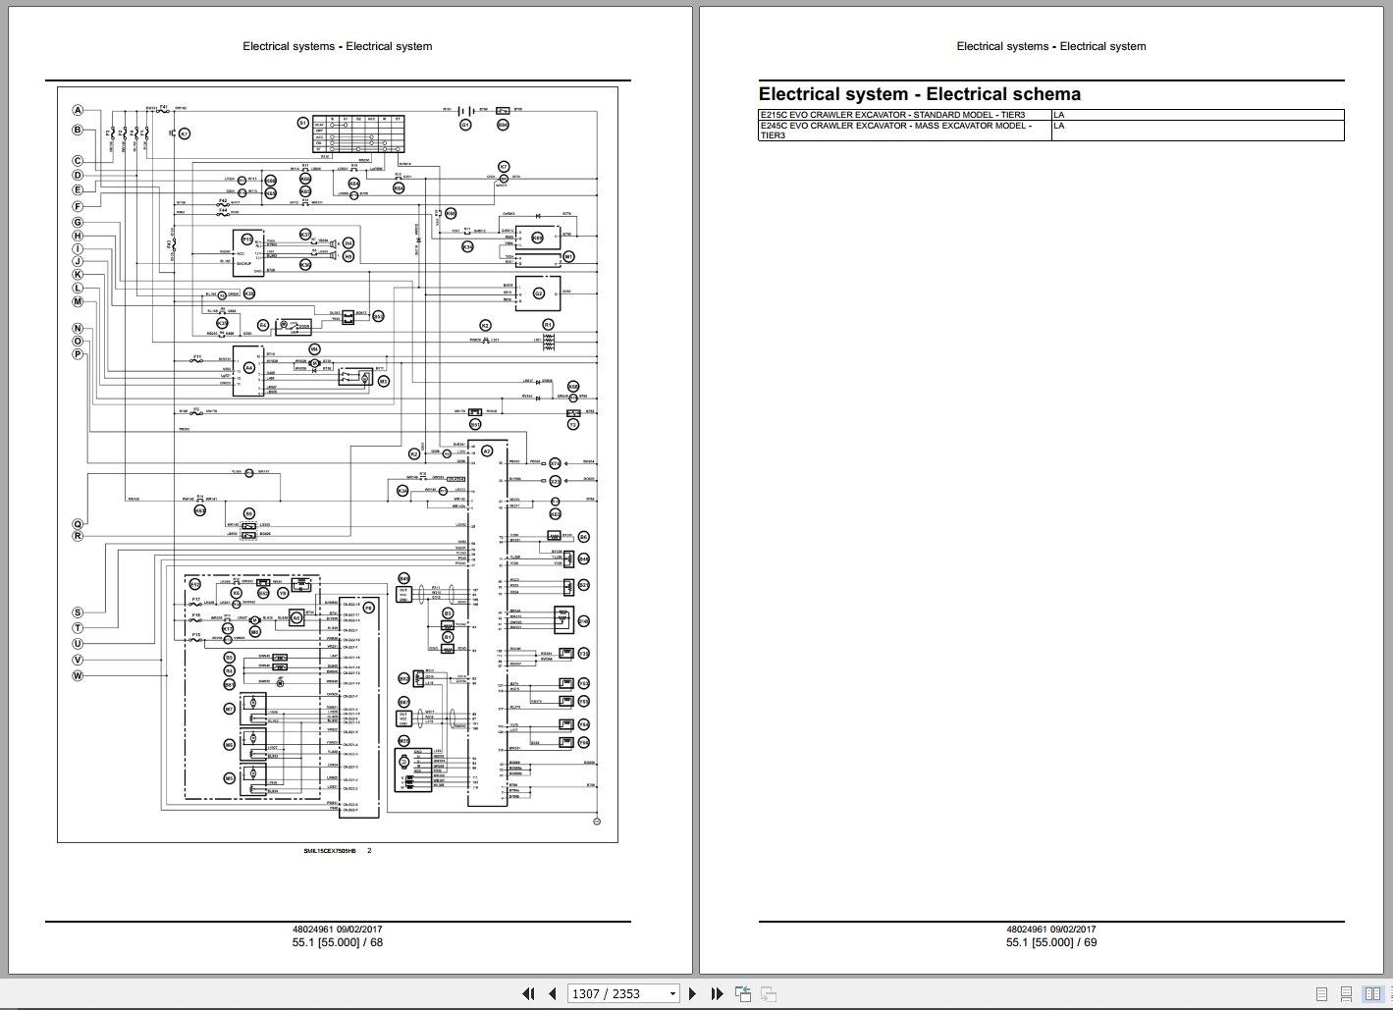Screen dimensions: 1393x1010
Task: Click connector label S on the schematic
Action: (78, 612)
